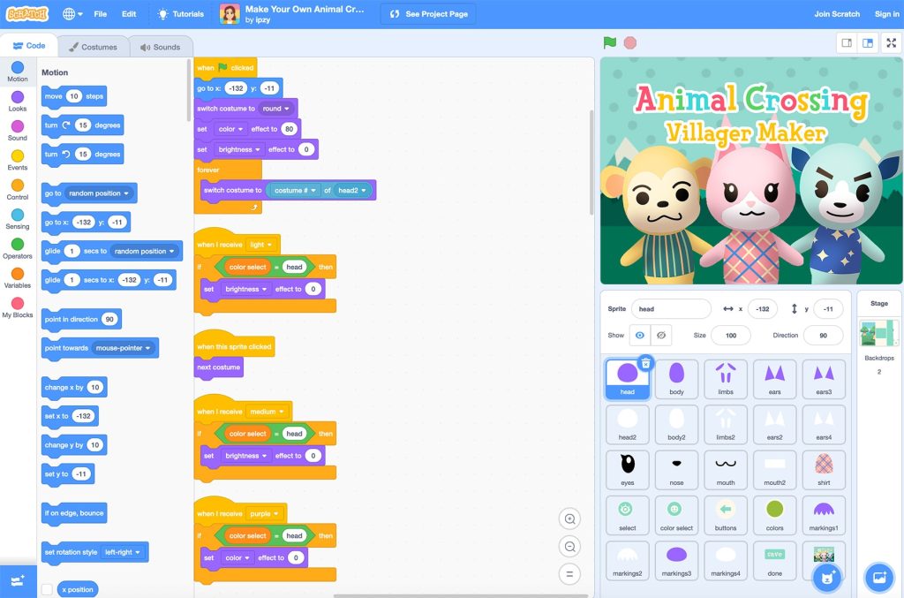Click the Sign in link

tap(885, 13)
